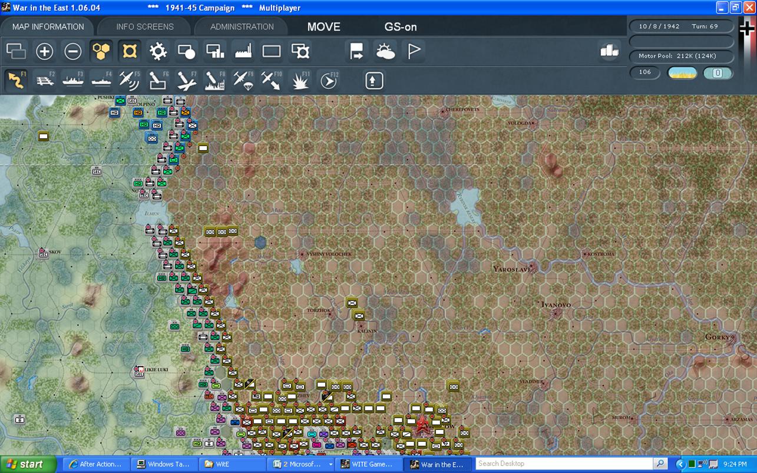Screen dimensions: 757x473
Task: Click the F12 end turn arrow icon
Action: [x=328, y=80]
